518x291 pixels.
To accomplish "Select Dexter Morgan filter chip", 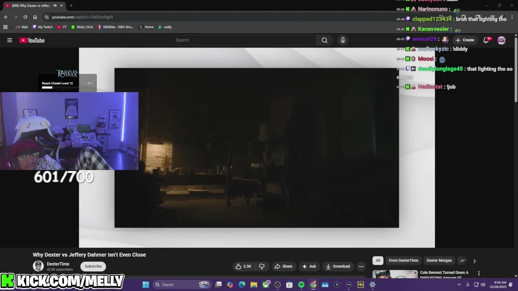I will point(439,260).
